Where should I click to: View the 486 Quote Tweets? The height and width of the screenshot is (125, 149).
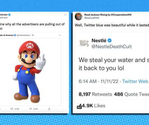(131, 94)
